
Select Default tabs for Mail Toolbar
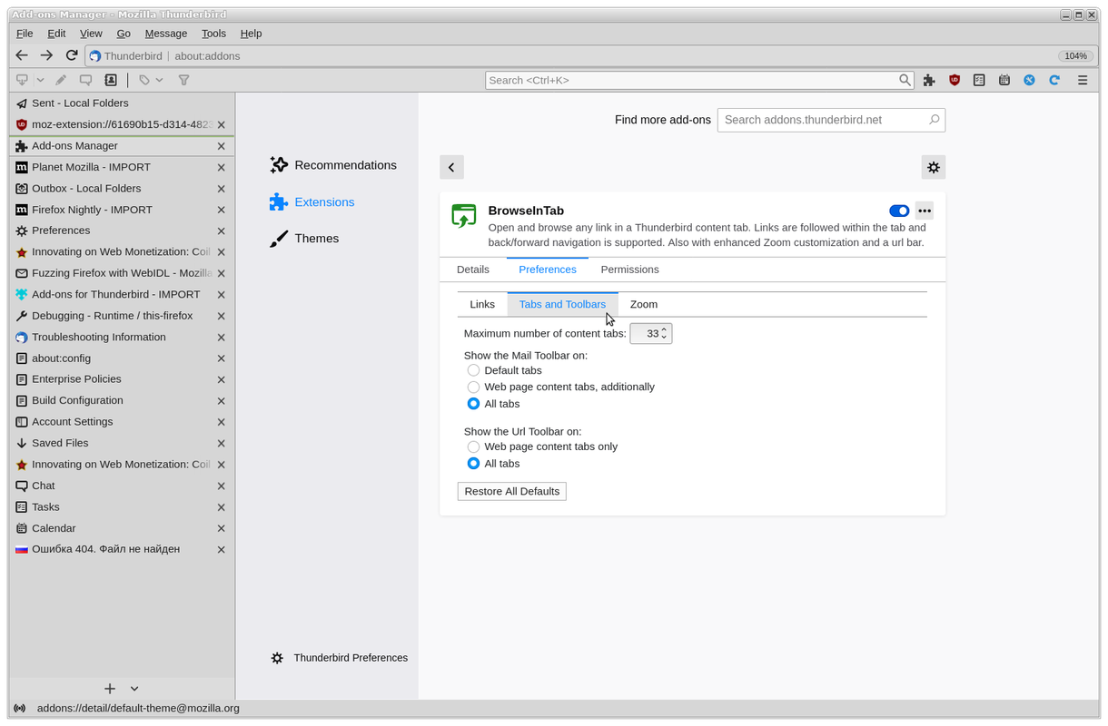point(473,370)
